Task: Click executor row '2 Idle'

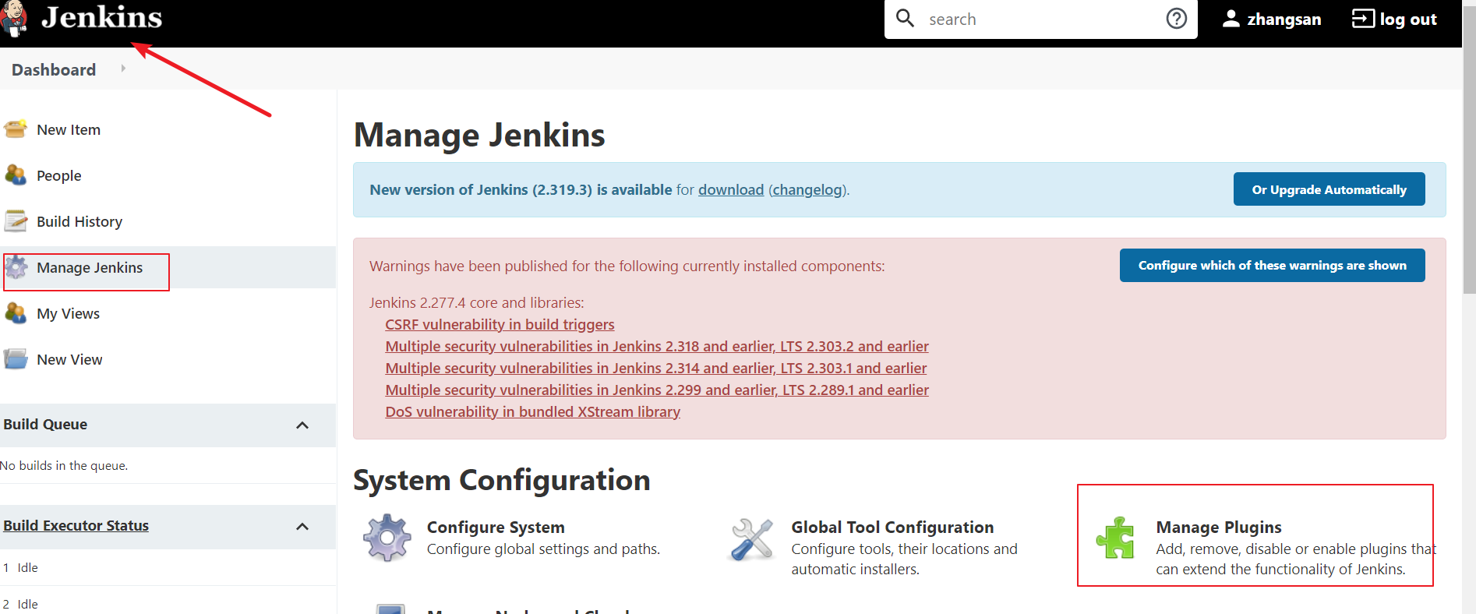Action: [20, 605]
